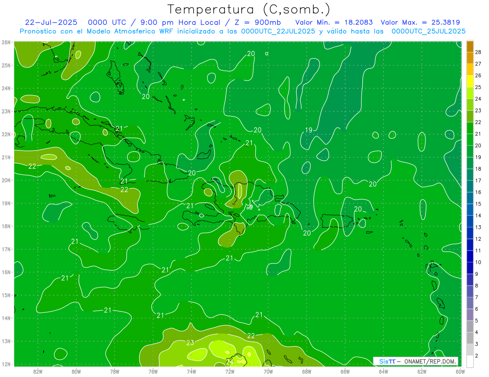Click the "12N" latitude axis label
This screenshot has height=377, width=489.
point(6,364)
